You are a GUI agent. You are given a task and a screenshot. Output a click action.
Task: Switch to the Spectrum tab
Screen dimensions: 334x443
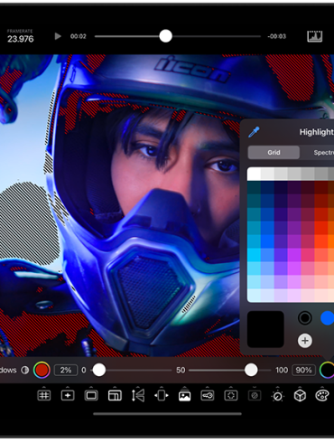coord(323,153)
